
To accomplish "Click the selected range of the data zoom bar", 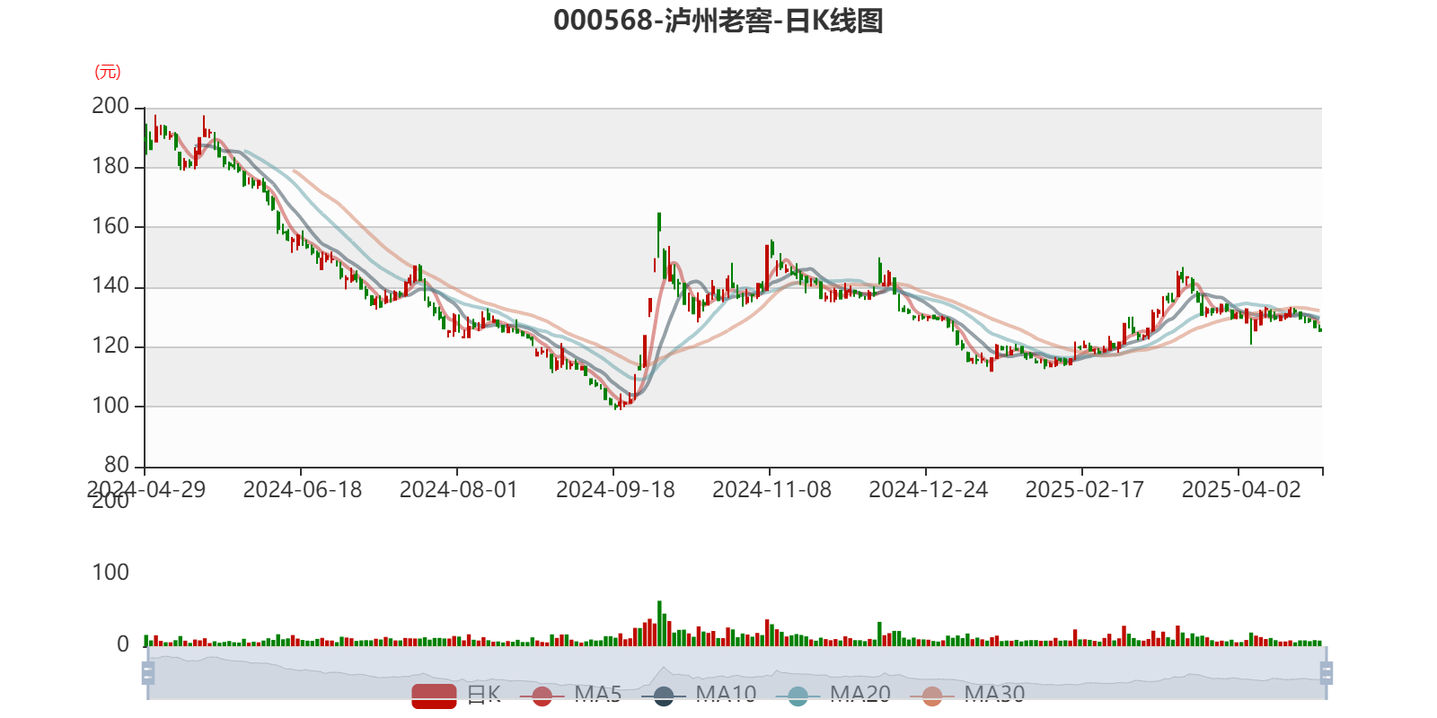I will click(736, 672).
